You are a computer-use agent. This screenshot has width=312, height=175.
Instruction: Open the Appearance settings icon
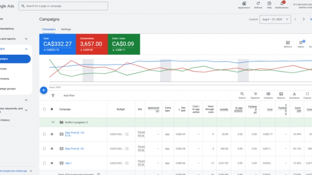point(244,4)
